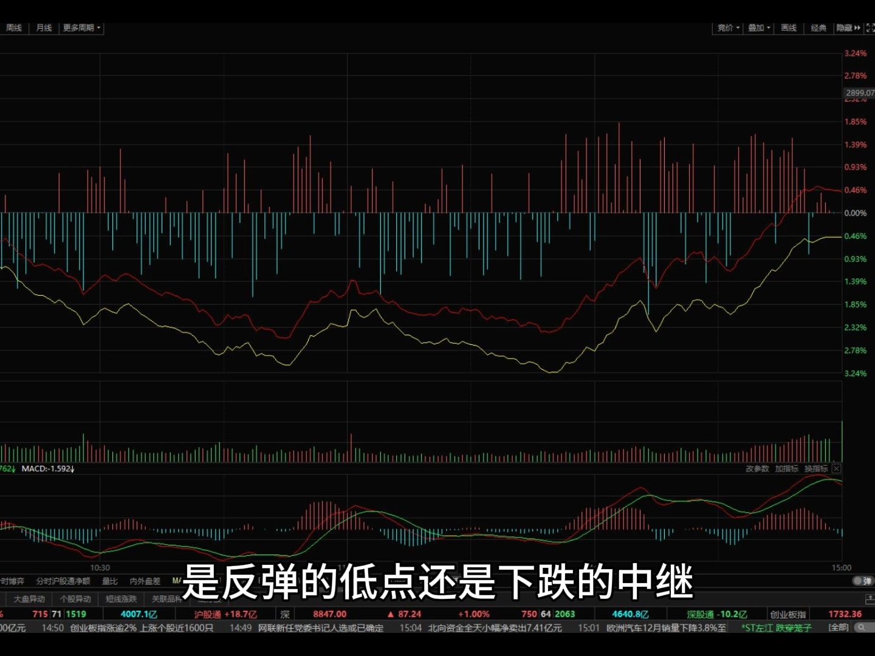The image size is (875, 656).
Task: Click the 沪股通 +18.7亿 status entry
Action: click(x=225, y=614)
